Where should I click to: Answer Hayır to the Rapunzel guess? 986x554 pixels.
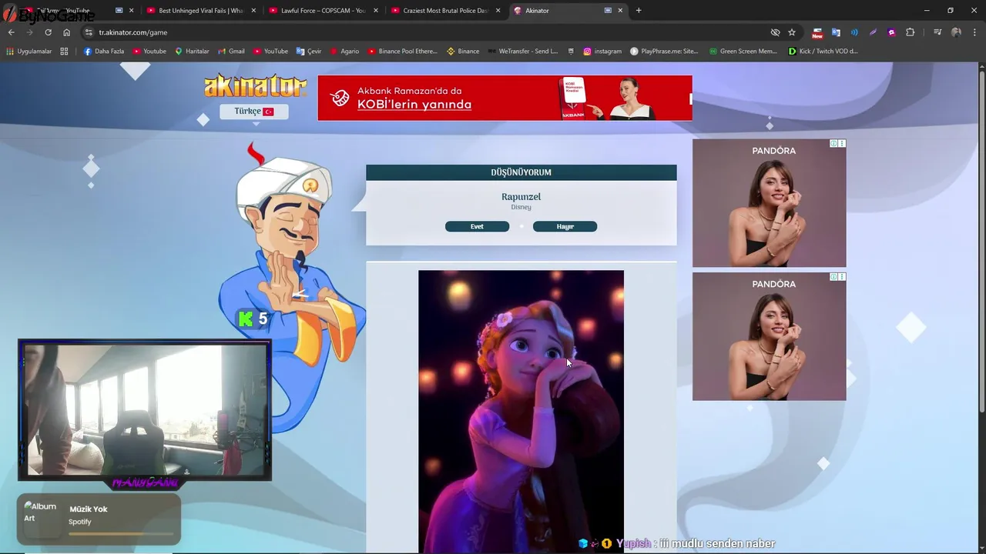(x=565, y=226)
